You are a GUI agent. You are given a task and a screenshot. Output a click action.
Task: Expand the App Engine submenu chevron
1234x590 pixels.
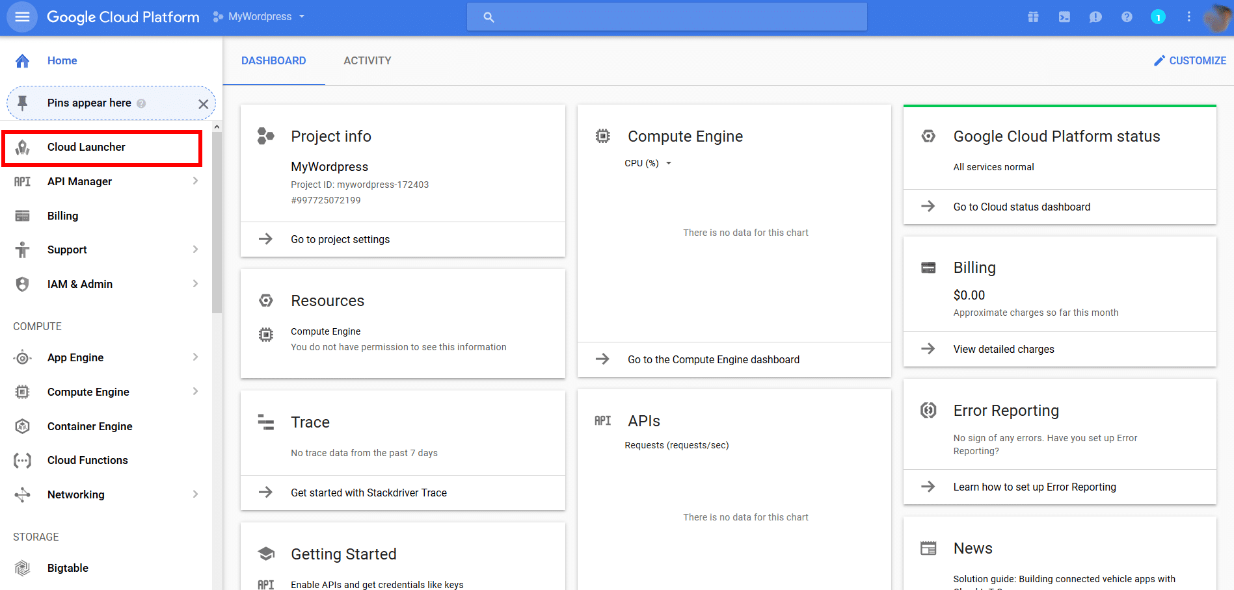195,357
